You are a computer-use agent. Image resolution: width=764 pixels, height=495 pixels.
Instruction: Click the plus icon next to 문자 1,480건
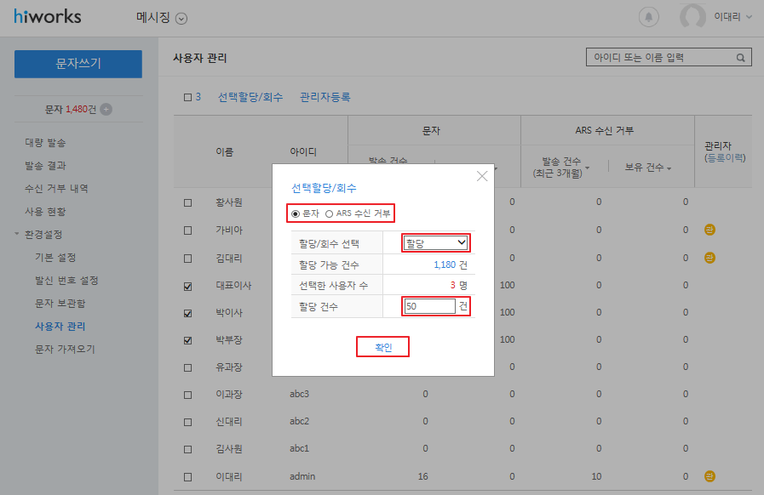click(x=106, y=109)
